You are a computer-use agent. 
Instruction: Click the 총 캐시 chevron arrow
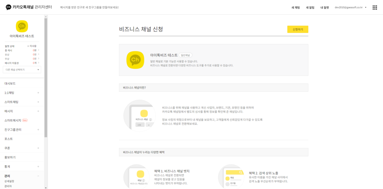tap(38, 50)
